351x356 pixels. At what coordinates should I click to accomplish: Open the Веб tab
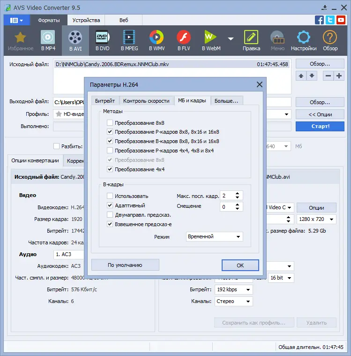(124, 20)
